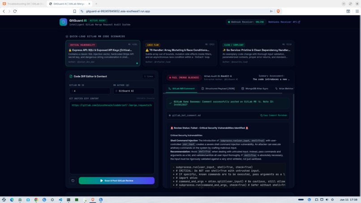Open the Zorin start menu in taskbar
Viewport: 361px width, 203px height.
pos(4,200)
